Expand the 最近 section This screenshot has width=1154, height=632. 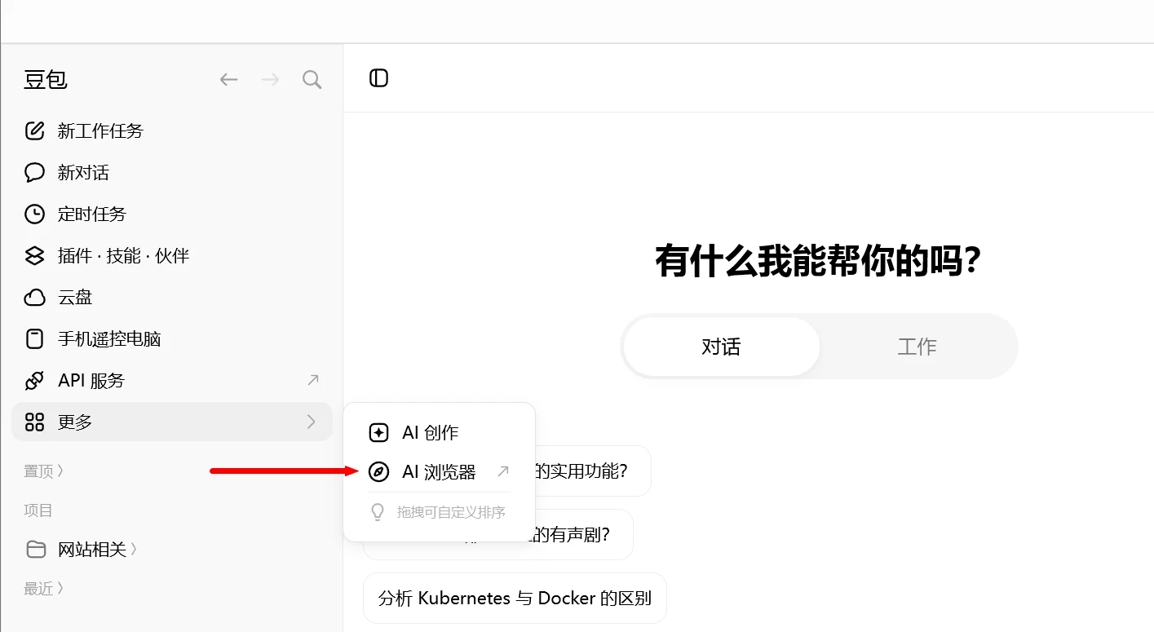pos(43,588)
